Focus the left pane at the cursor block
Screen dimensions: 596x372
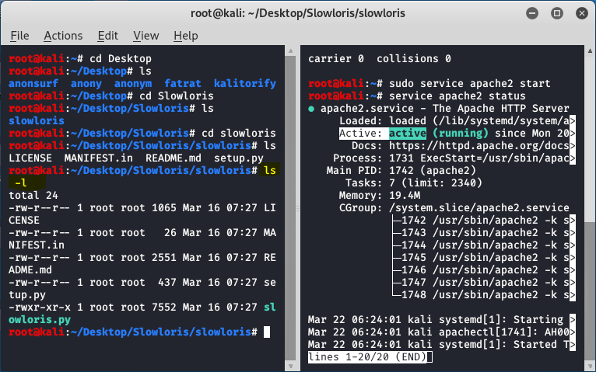point(267,332)
